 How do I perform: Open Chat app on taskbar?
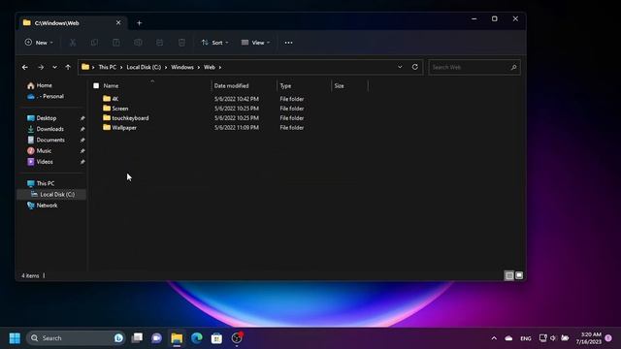pyautogui.click(x=157, y=338)
